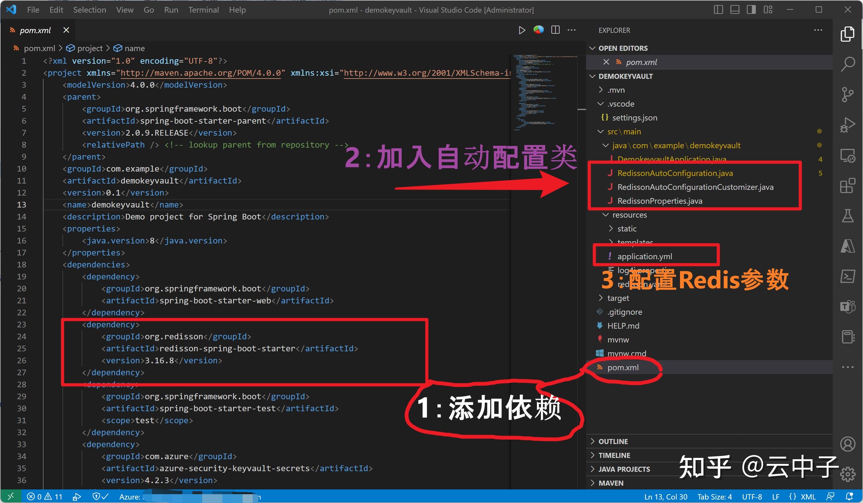
Task: Toggle the secondary sidebar visibility
Action: click(751, 9)
